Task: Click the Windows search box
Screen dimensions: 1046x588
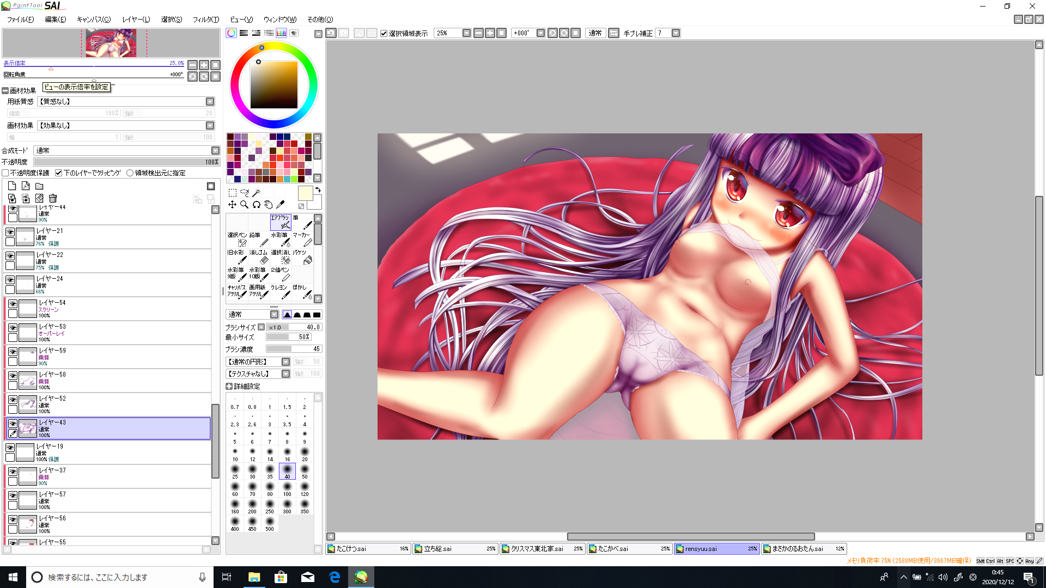Action: tap(120, 577)
